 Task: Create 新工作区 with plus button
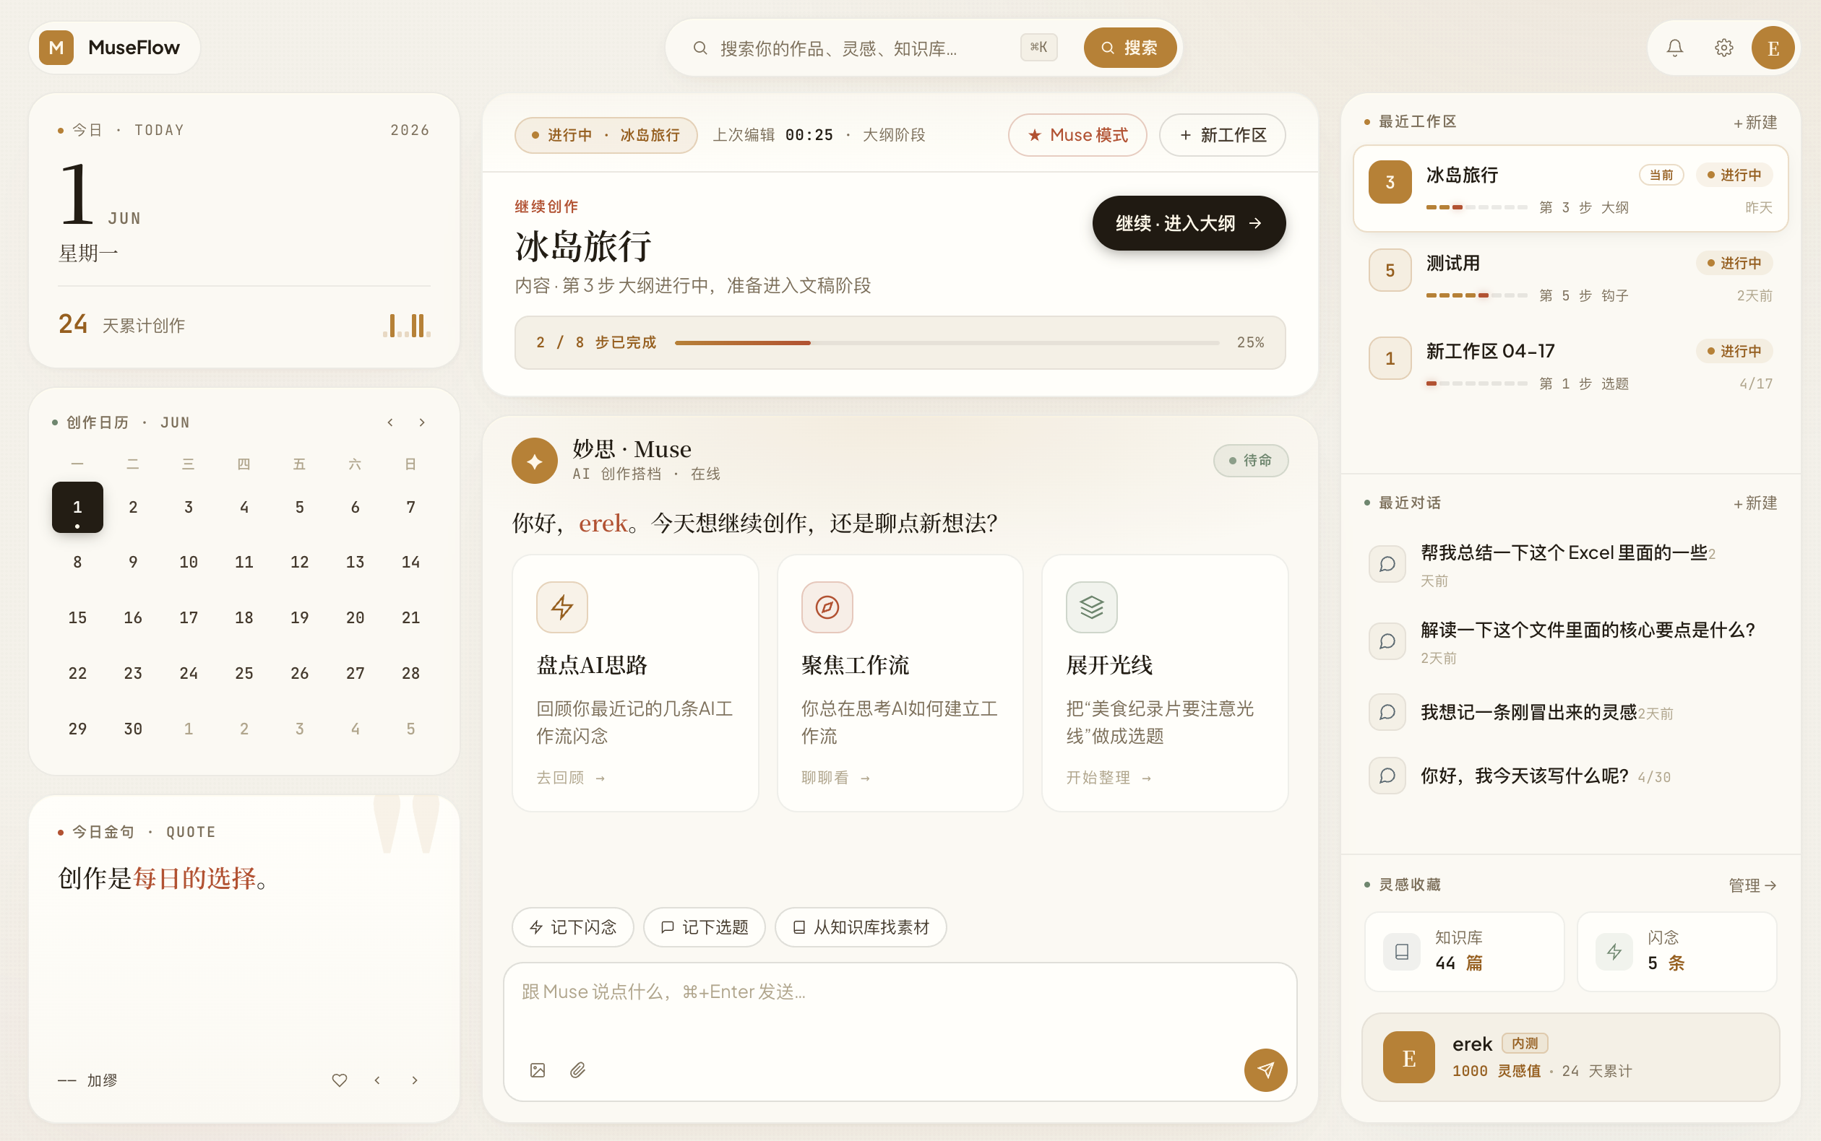point(1221,135)
